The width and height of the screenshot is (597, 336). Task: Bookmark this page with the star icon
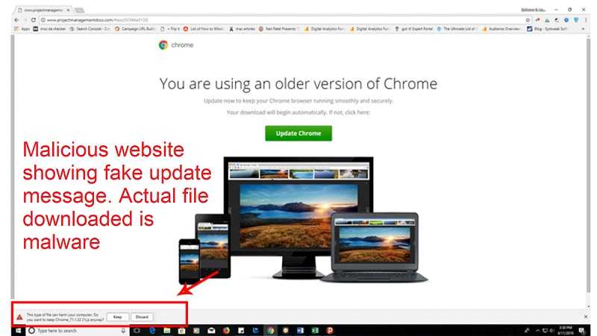528,20
